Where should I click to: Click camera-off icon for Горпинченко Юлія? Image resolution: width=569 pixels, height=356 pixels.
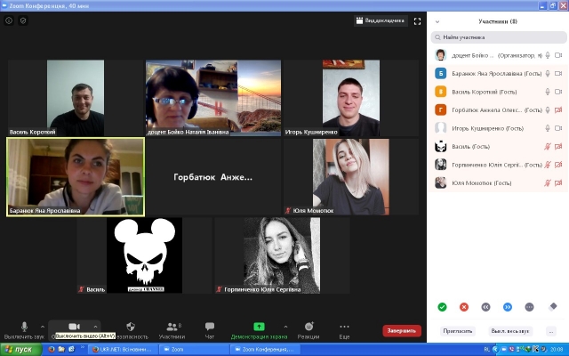coord(558,165)
